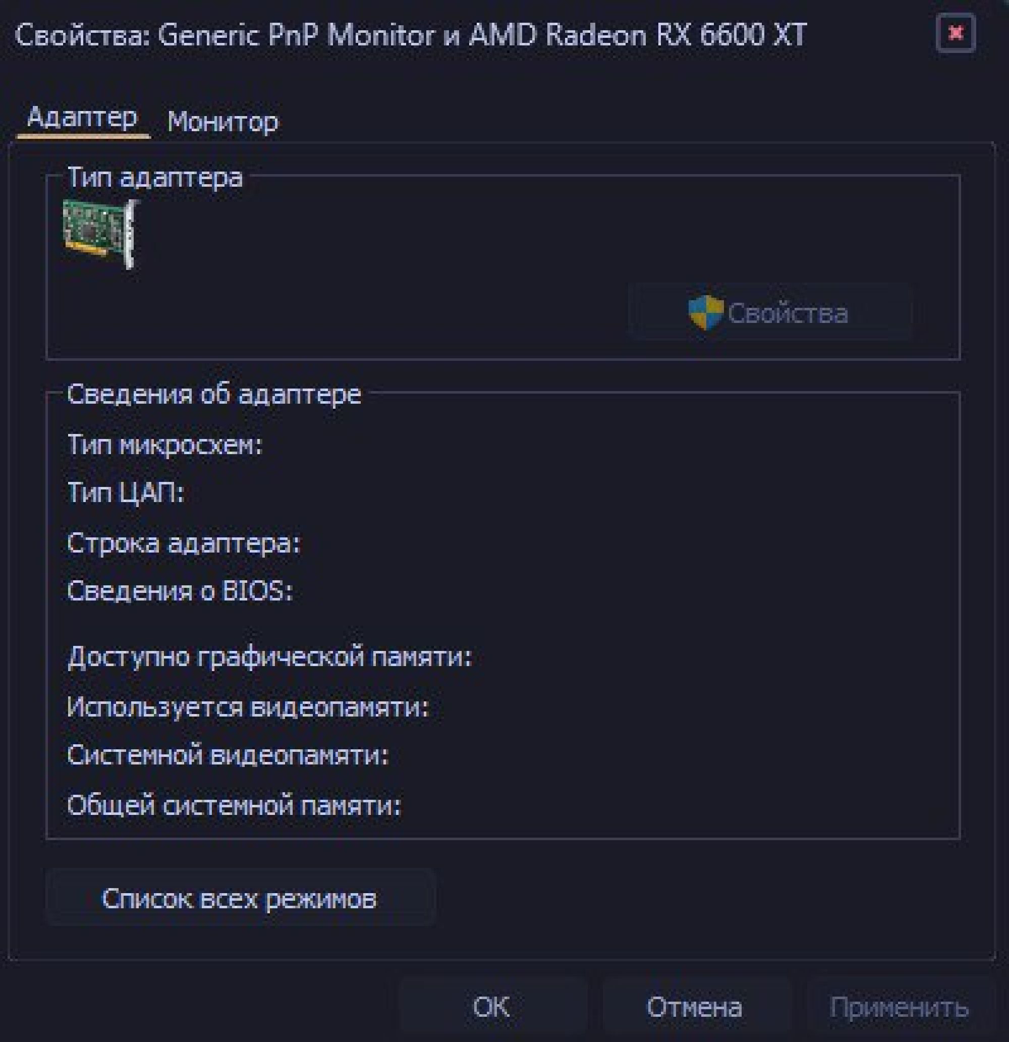Click the Системной видеопамяти label
The image size is (1009, 1042).
(x=228, y=755)
